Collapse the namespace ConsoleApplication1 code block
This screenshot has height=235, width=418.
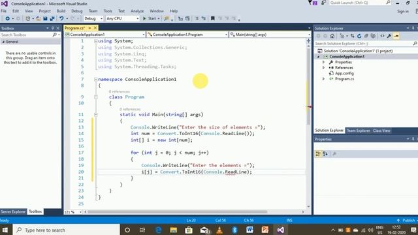click(96, 79)
